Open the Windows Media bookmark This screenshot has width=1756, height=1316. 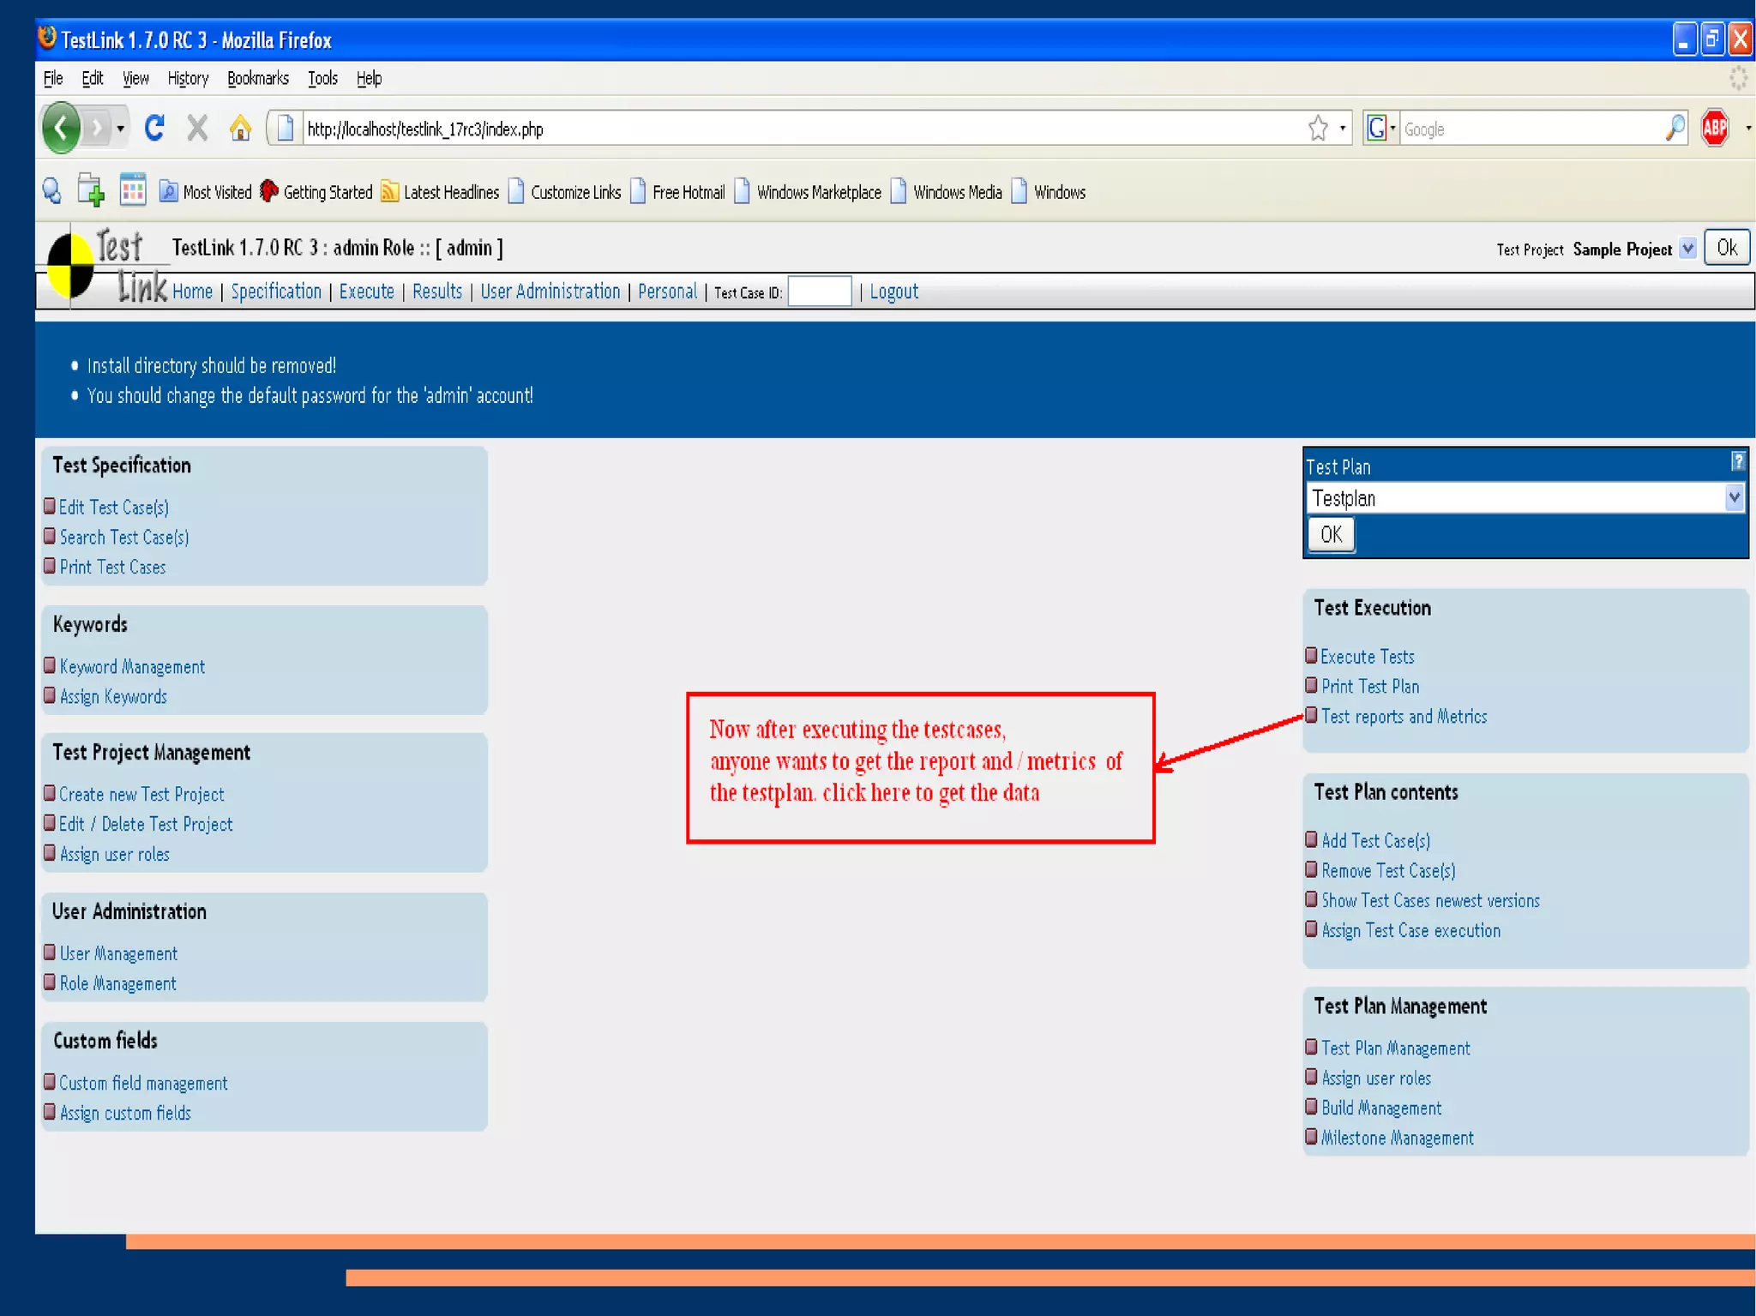(947, 192)
